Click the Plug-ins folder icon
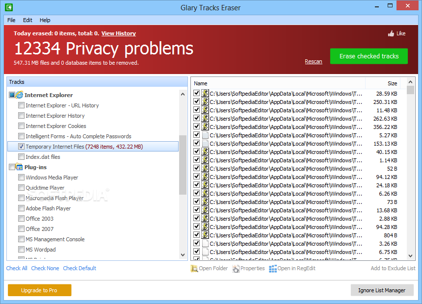This screenshot has height=304, width=422. (x=19, y=167)
